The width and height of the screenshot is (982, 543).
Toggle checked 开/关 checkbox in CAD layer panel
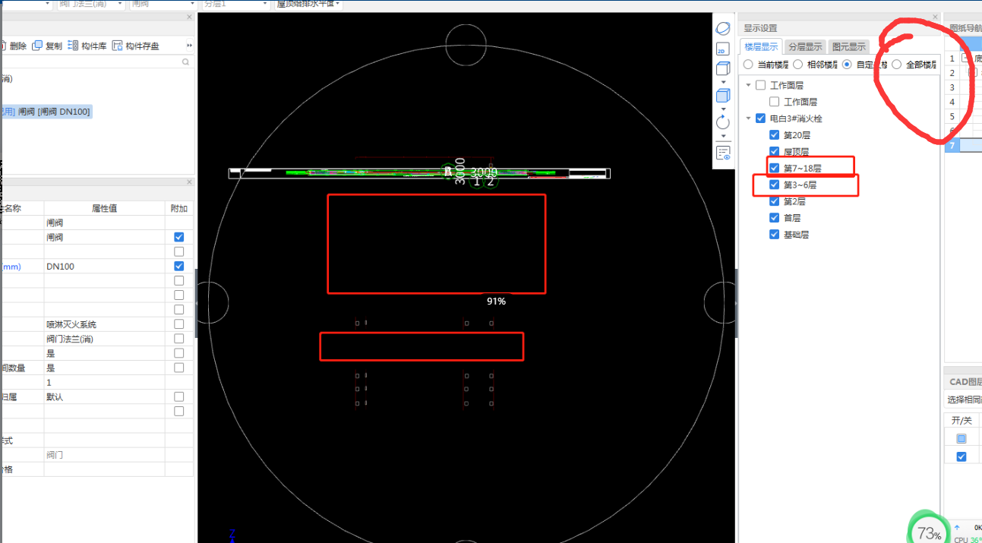[961, 456]
